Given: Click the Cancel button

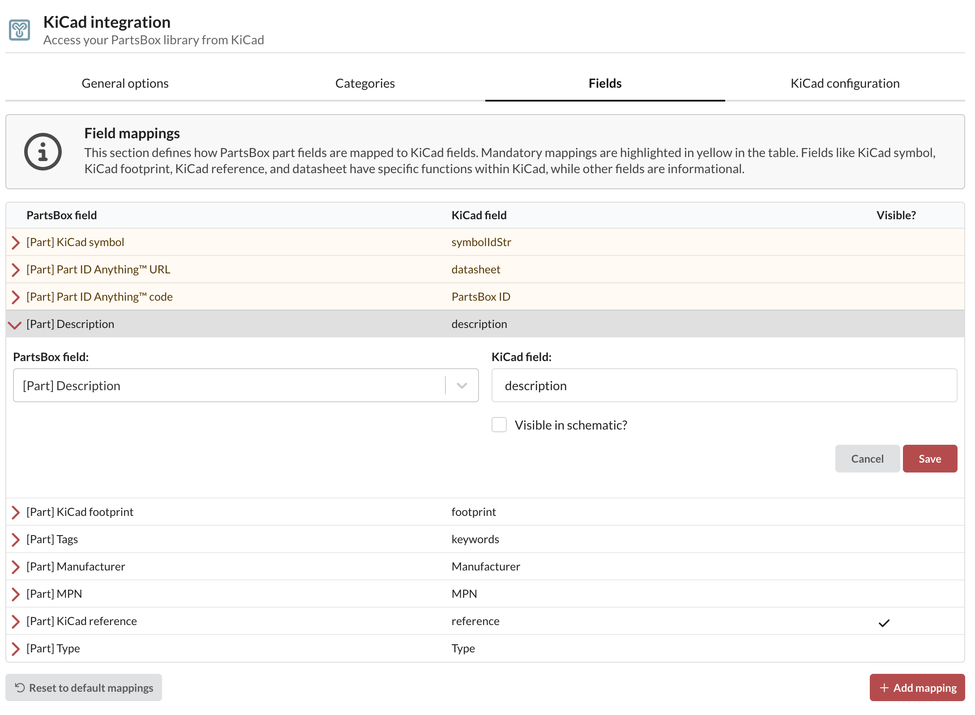Looking at the screenshot, I should pyautogui.click(x=867, y=459).
